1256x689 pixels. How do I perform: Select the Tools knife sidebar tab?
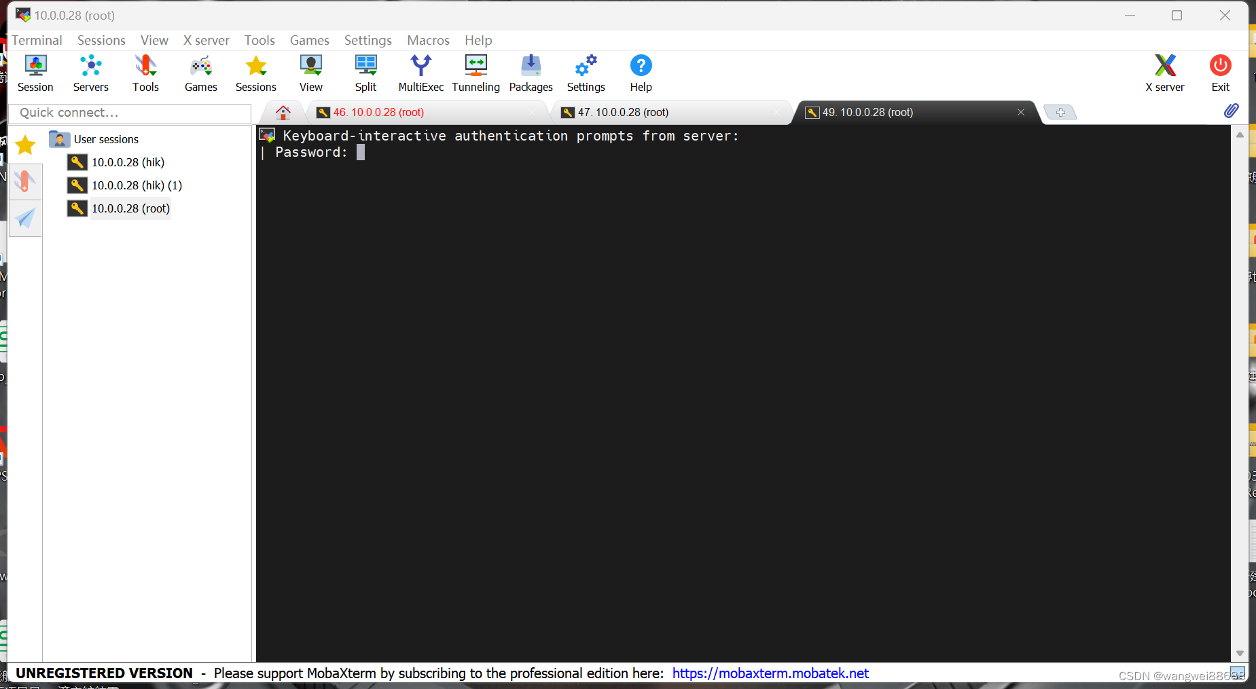click(25, 181)
